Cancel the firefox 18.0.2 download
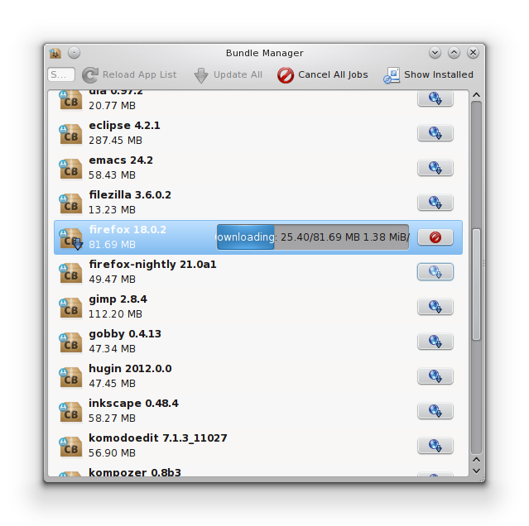The image size is (529, 526). click(435, 237)
